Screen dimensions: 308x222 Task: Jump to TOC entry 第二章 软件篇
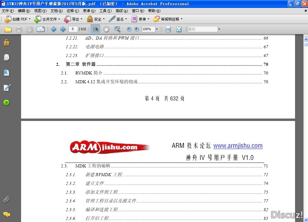click(162, 64)
